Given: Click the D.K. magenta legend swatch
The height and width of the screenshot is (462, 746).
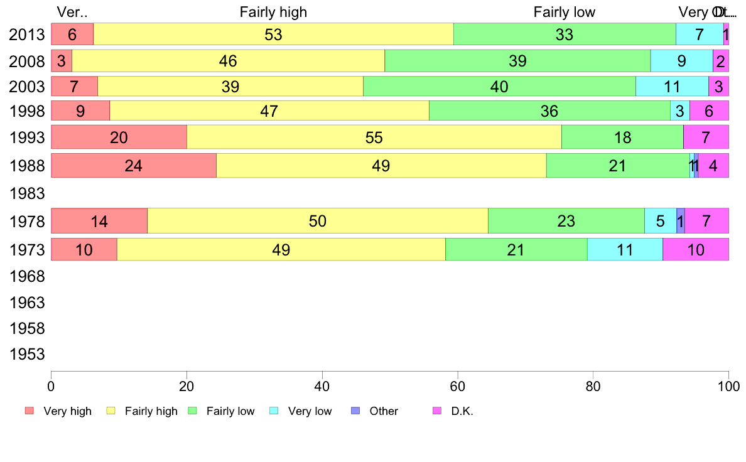Looking at the screenshot, I should (x=438, y=411).
